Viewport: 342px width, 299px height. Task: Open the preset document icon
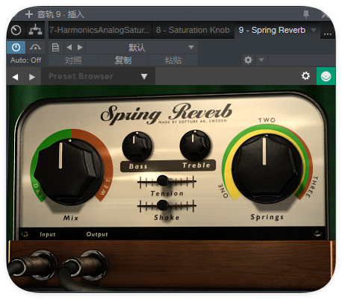[x=55, y=47]
